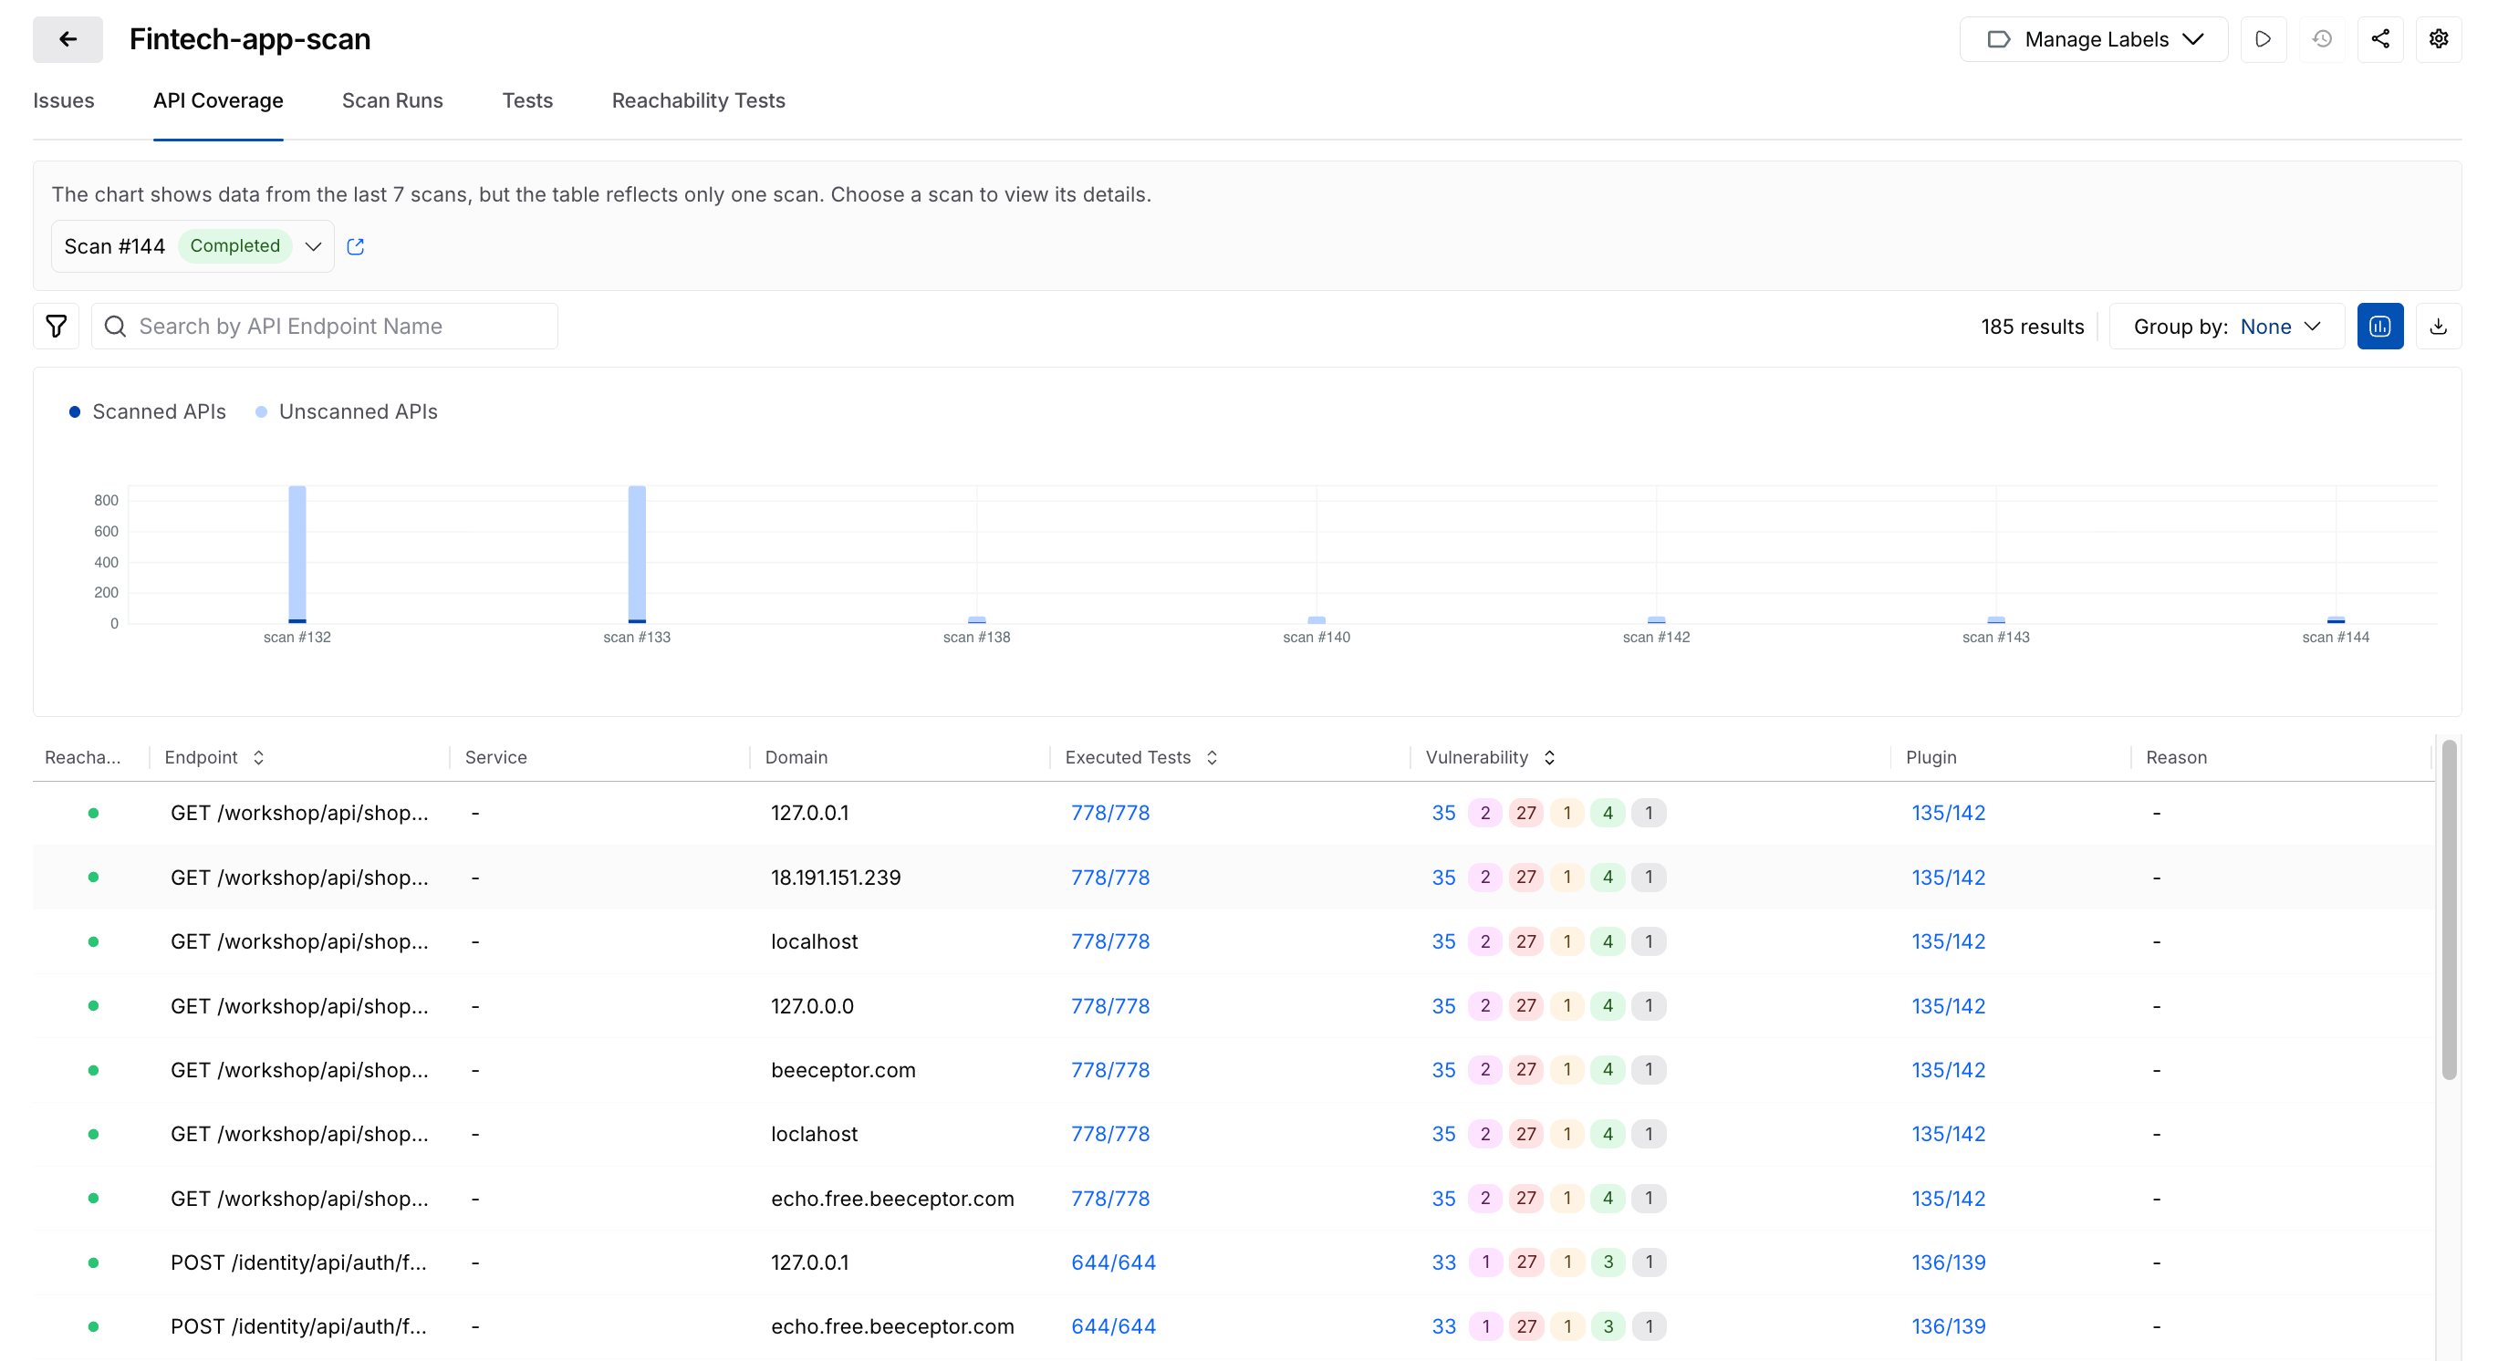
Task: Click the green 3 badge in POST 127.0.0.1 row
Action: tap(1607, 1262)
